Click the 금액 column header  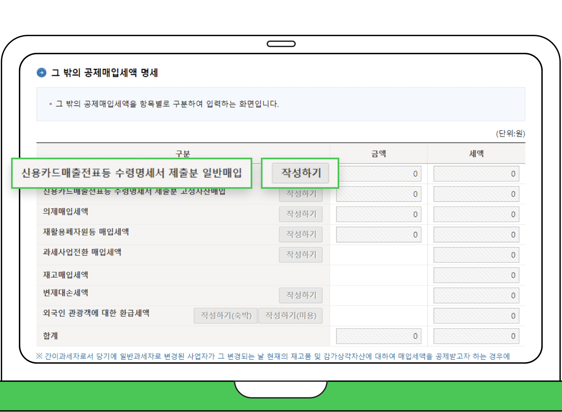tap(378, 153)
